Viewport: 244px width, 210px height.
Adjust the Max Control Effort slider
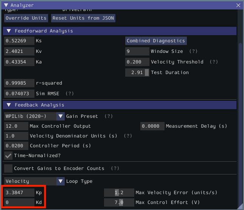coord(119,202)
